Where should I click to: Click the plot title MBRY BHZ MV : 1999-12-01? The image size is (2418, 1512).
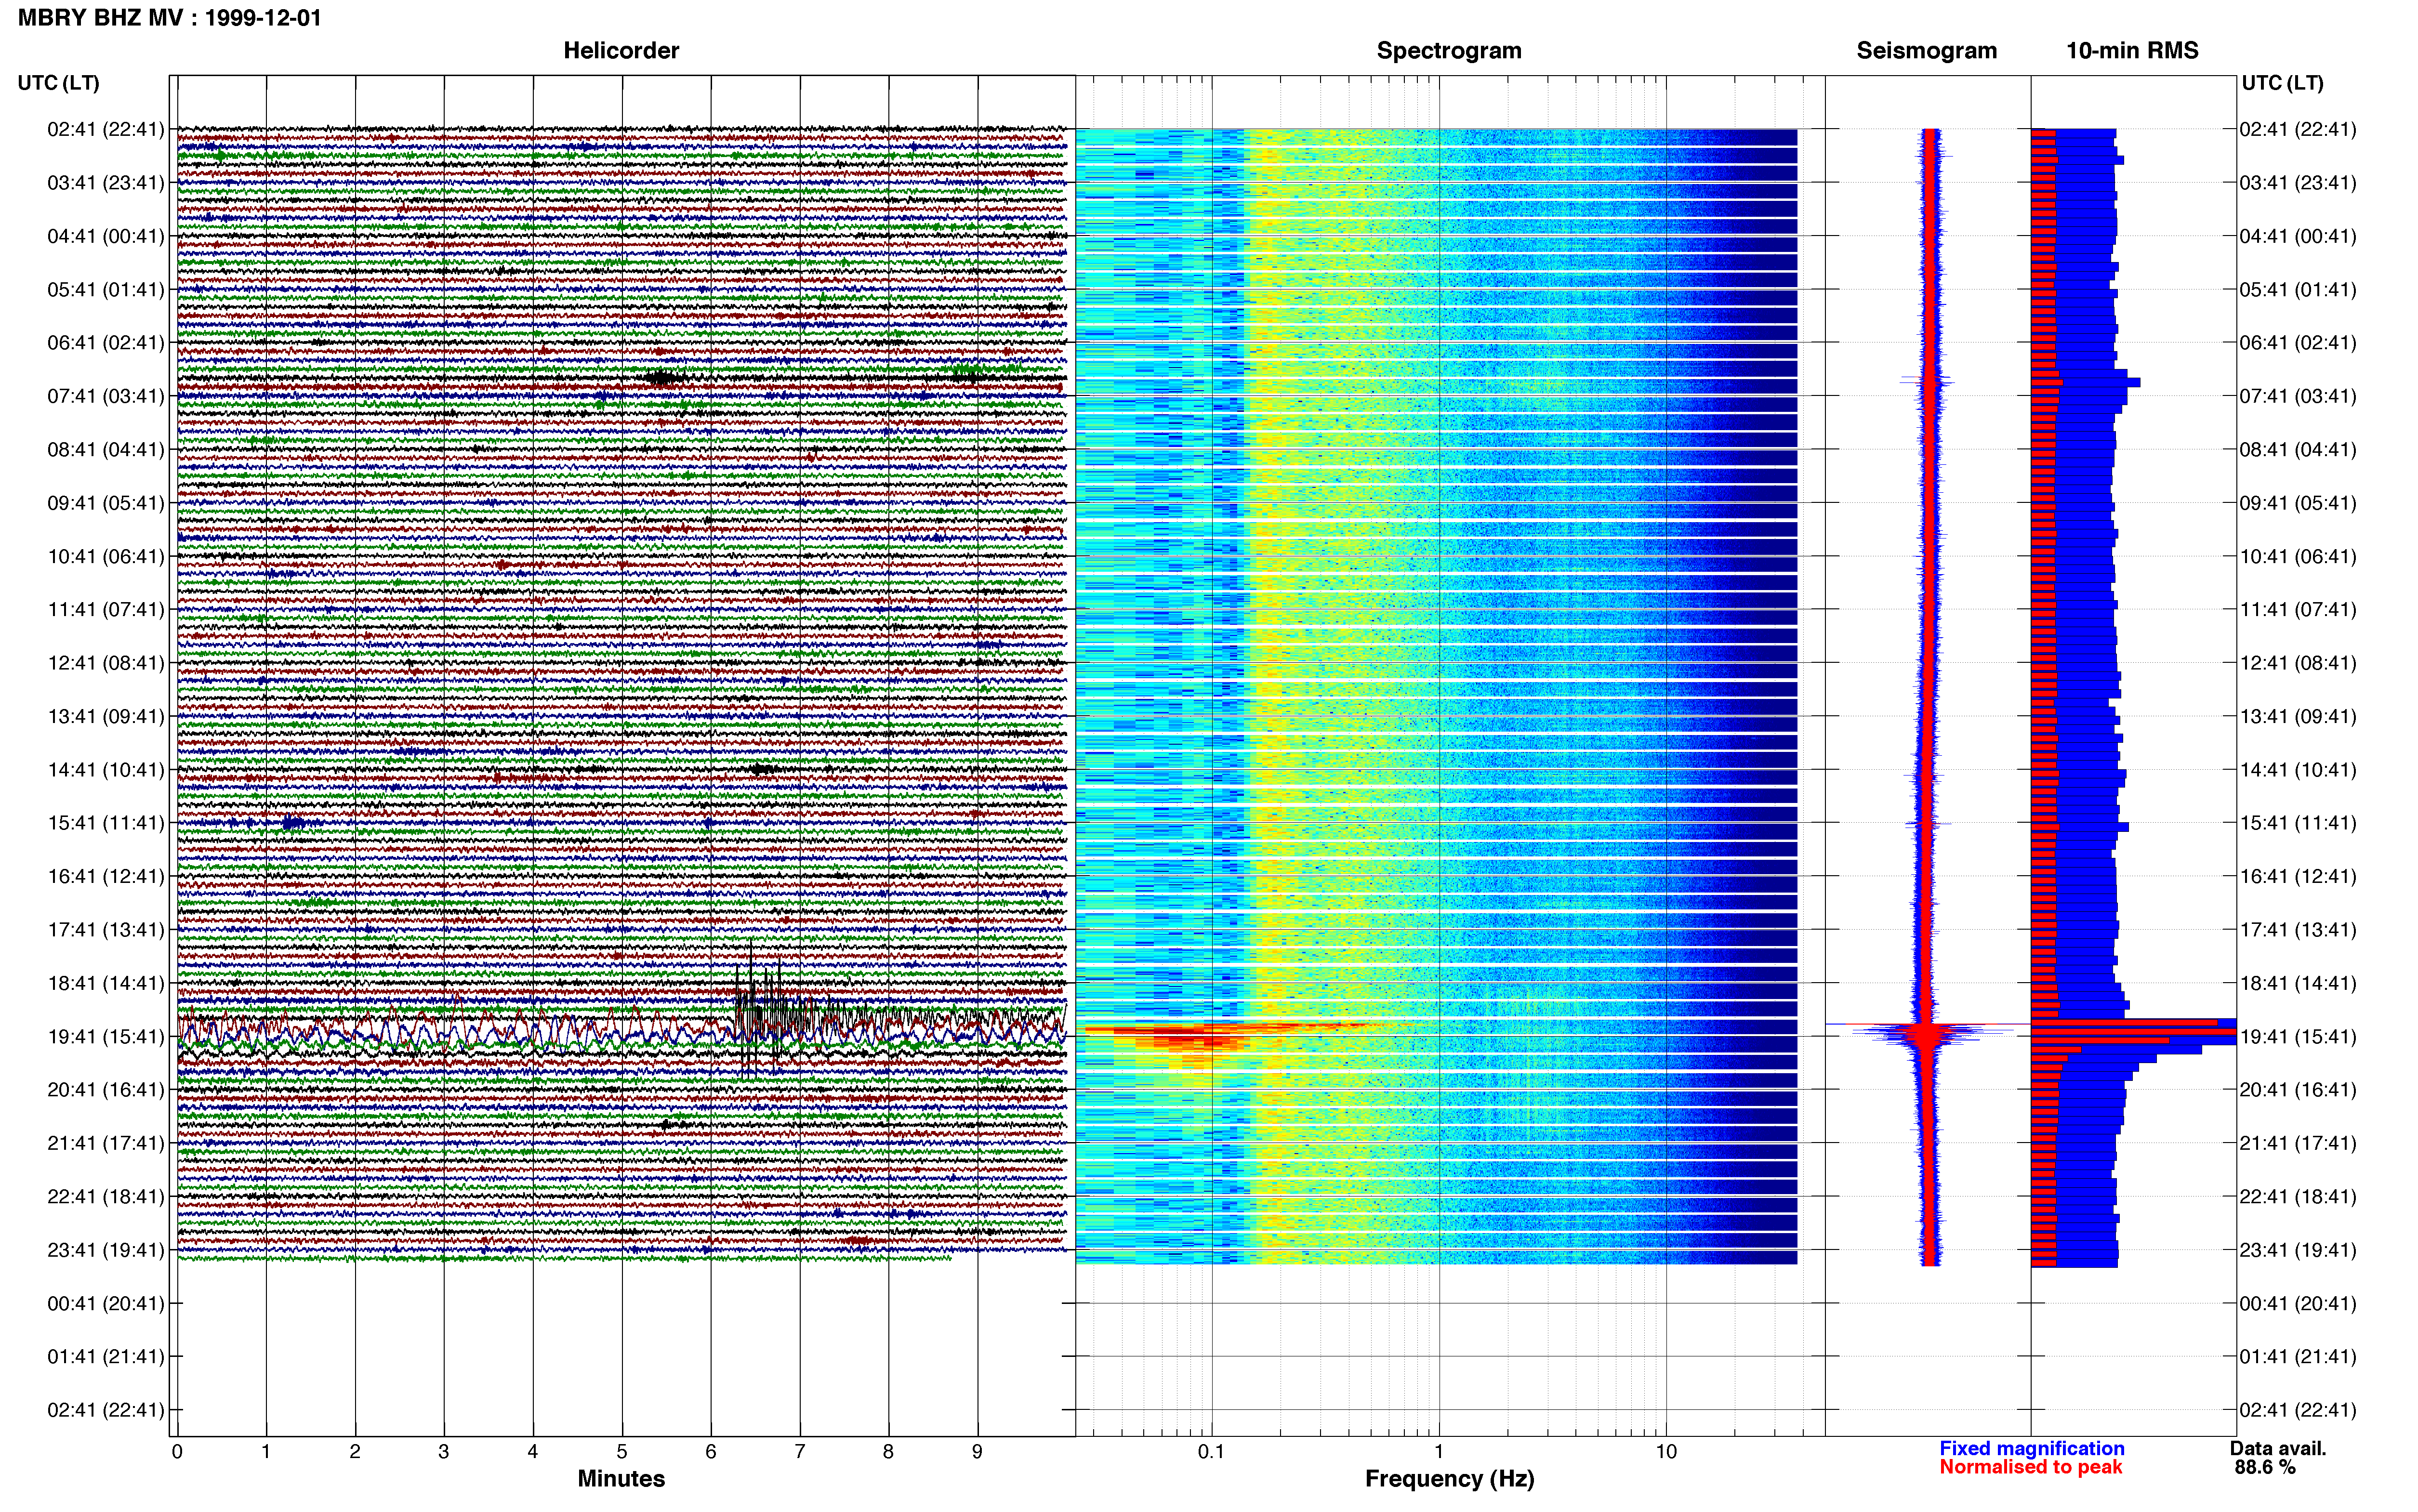pos(170,18)
